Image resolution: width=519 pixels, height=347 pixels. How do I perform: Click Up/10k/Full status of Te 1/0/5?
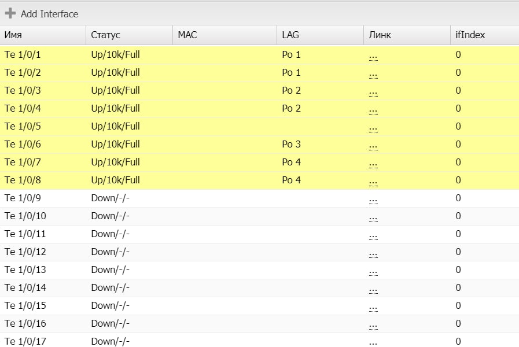[x=116, y=126]
